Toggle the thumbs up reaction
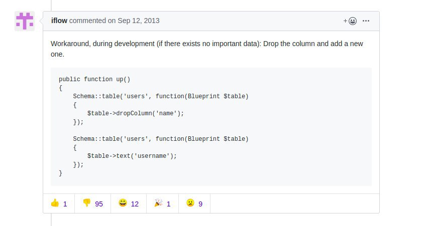426x226 pixels. pyautogui.click(x=59, y=203)
